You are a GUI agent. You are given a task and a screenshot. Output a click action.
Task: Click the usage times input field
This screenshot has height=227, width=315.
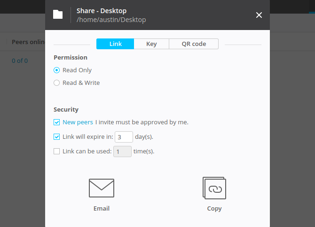pyautogui.click(x=122, y=151)
